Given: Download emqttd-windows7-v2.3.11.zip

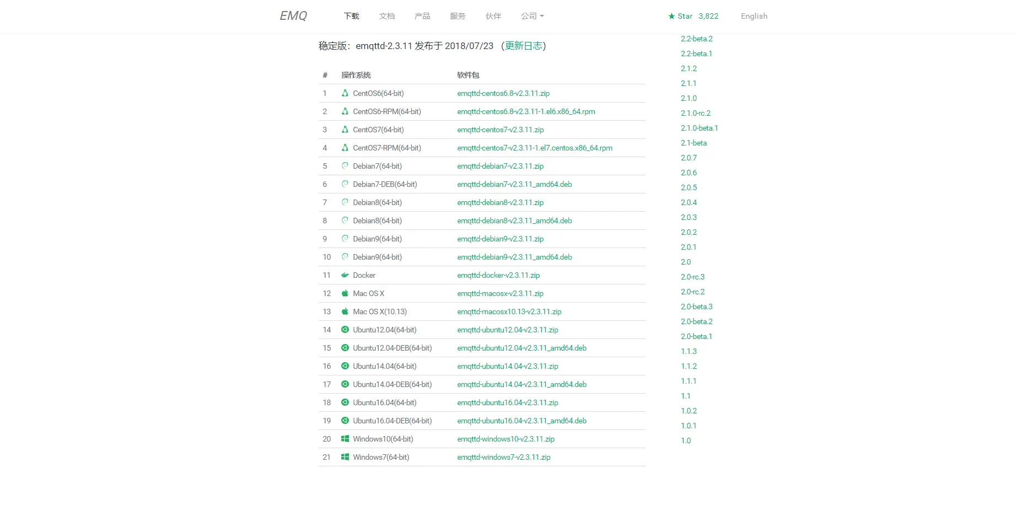Looking at the screenshot, I should pyautogui.click(x=504, y=457).
